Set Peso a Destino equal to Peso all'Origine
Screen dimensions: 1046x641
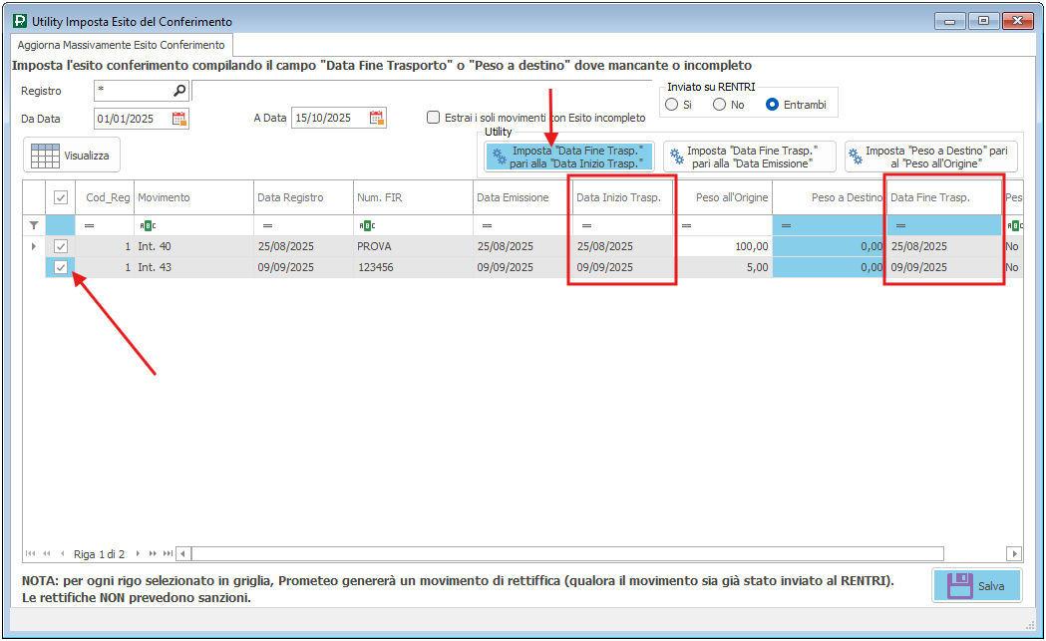[x=930, y=157]
